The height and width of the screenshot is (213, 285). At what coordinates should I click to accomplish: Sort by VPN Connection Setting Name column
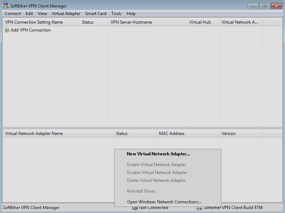(34, 22)
